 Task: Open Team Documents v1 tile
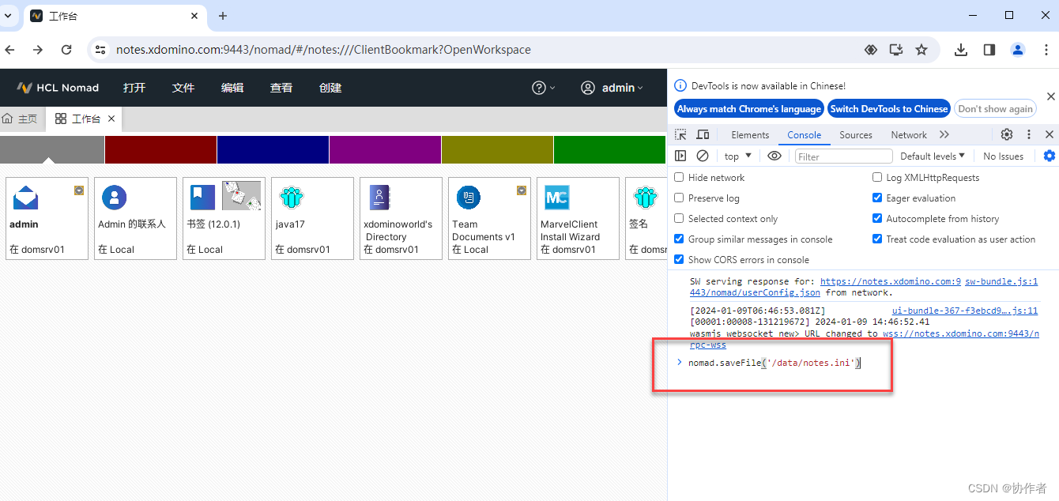489,218
